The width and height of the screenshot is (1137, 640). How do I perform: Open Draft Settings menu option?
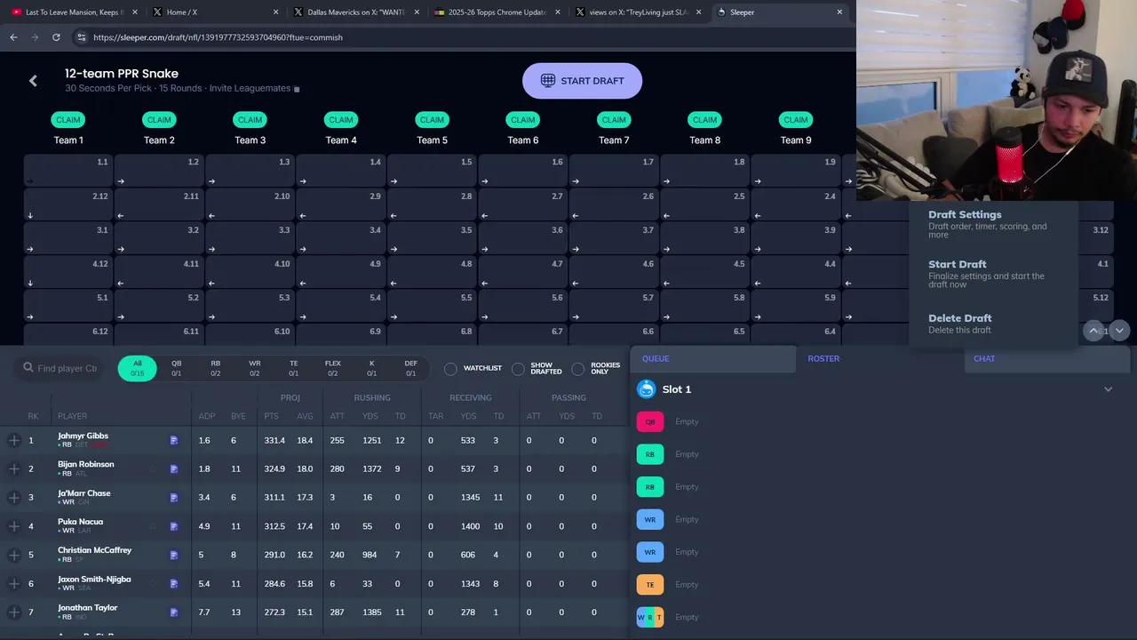tap(993, 223)
